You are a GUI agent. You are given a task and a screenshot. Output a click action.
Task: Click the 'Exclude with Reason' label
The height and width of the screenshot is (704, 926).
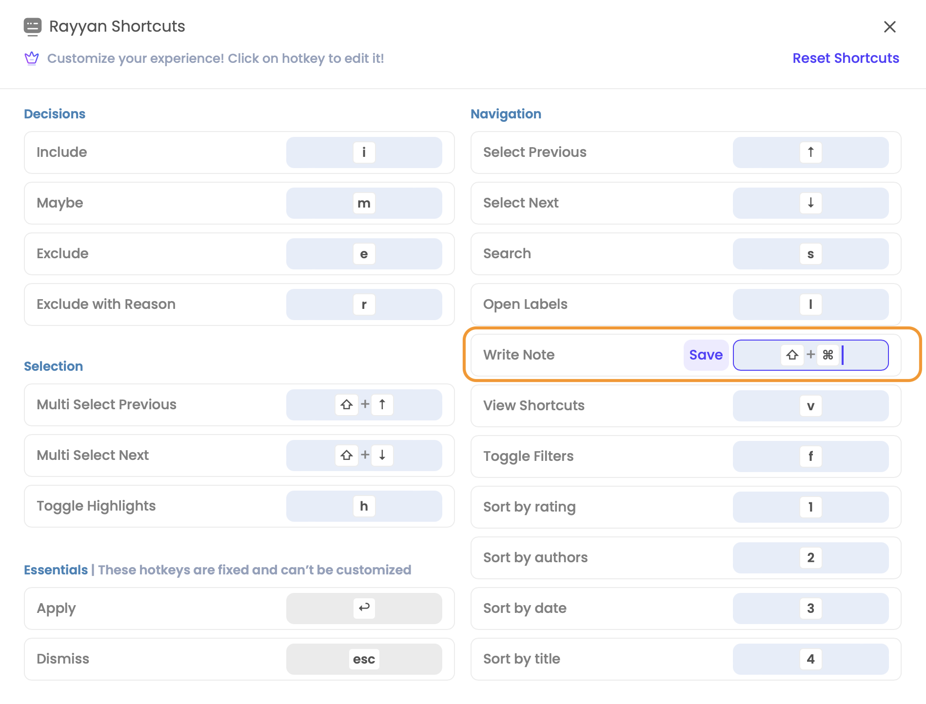click(x=106, y=304)
